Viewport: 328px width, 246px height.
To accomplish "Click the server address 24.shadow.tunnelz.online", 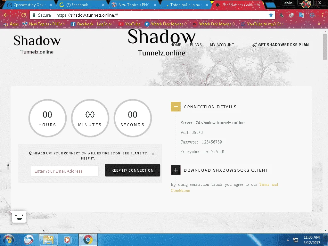I will (220, 123).
